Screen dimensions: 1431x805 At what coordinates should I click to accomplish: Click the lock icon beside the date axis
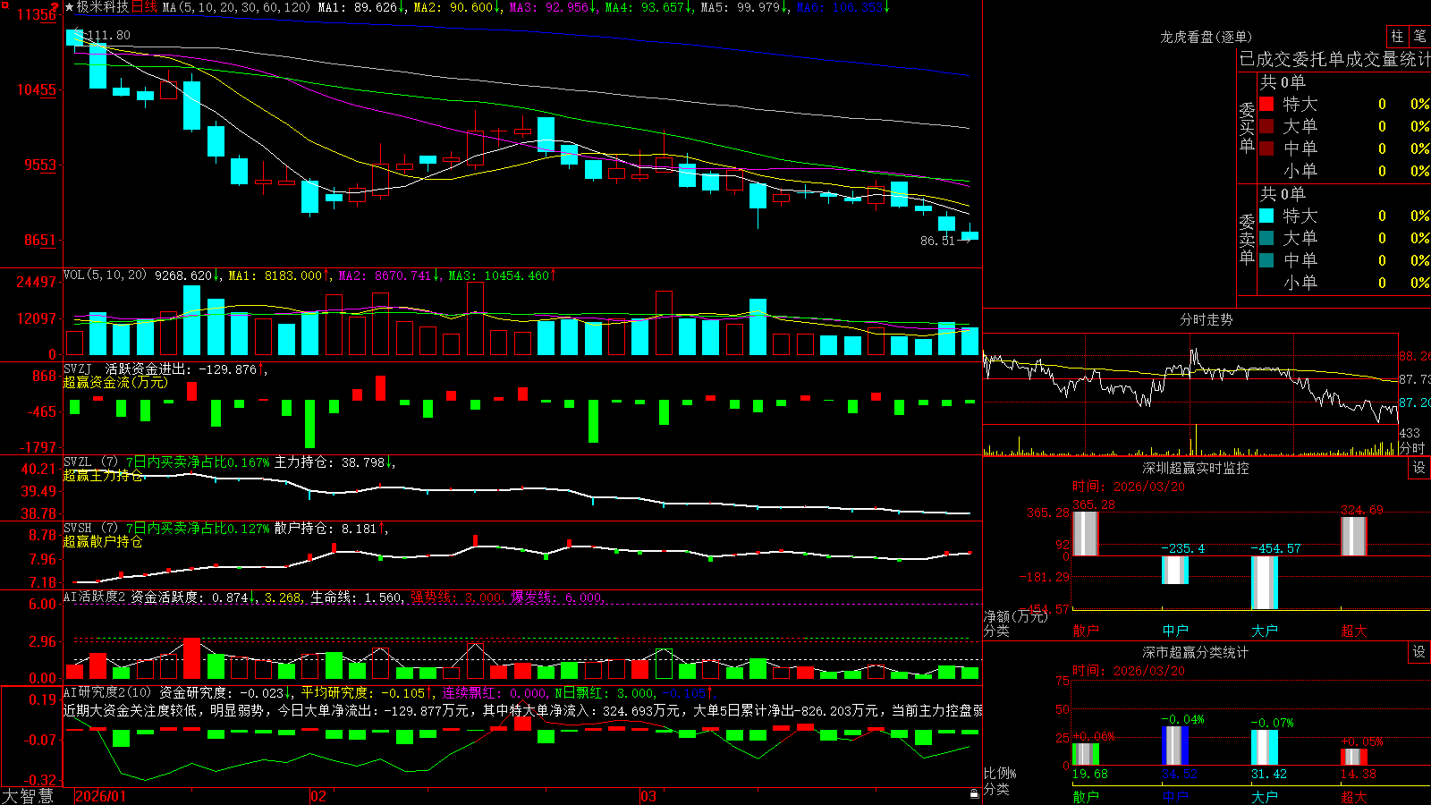[975, 794]
